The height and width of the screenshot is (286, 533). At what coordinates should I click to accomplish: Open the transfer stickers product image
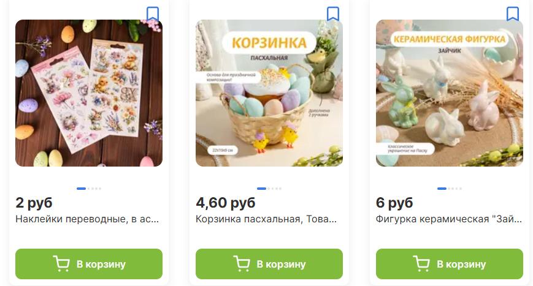89,93
